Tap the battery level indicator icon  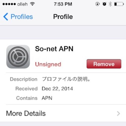(x=119, y=4)
